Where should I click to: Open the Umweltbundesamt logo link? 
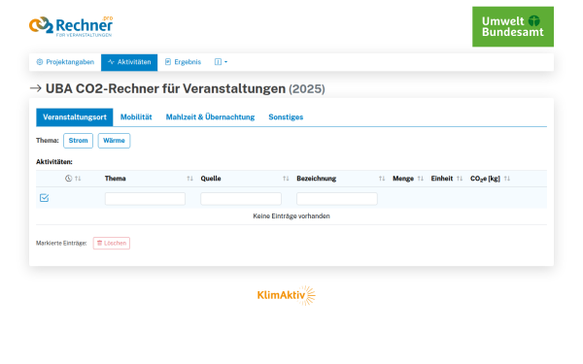point(513,26)
